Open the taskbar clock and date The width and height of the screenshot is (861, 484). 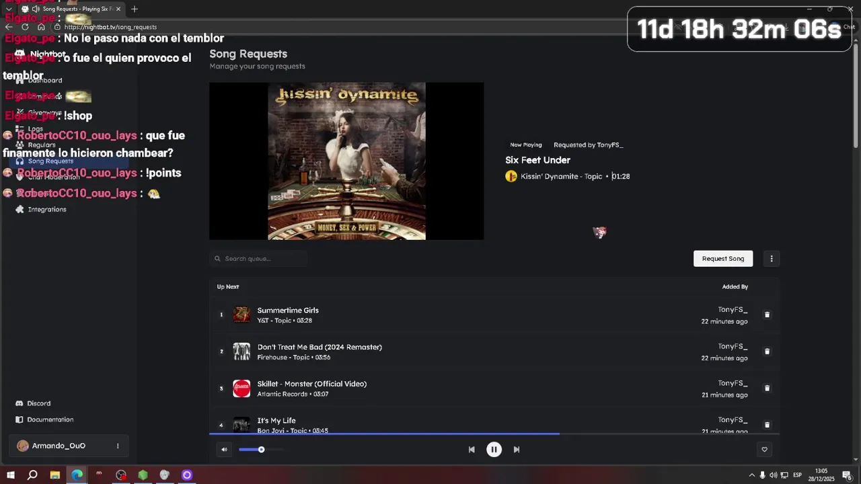[821, 475]
